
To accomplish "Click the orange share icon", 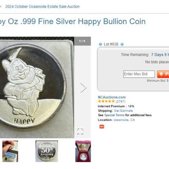I will pyautogui.click(x=102, y=126).
